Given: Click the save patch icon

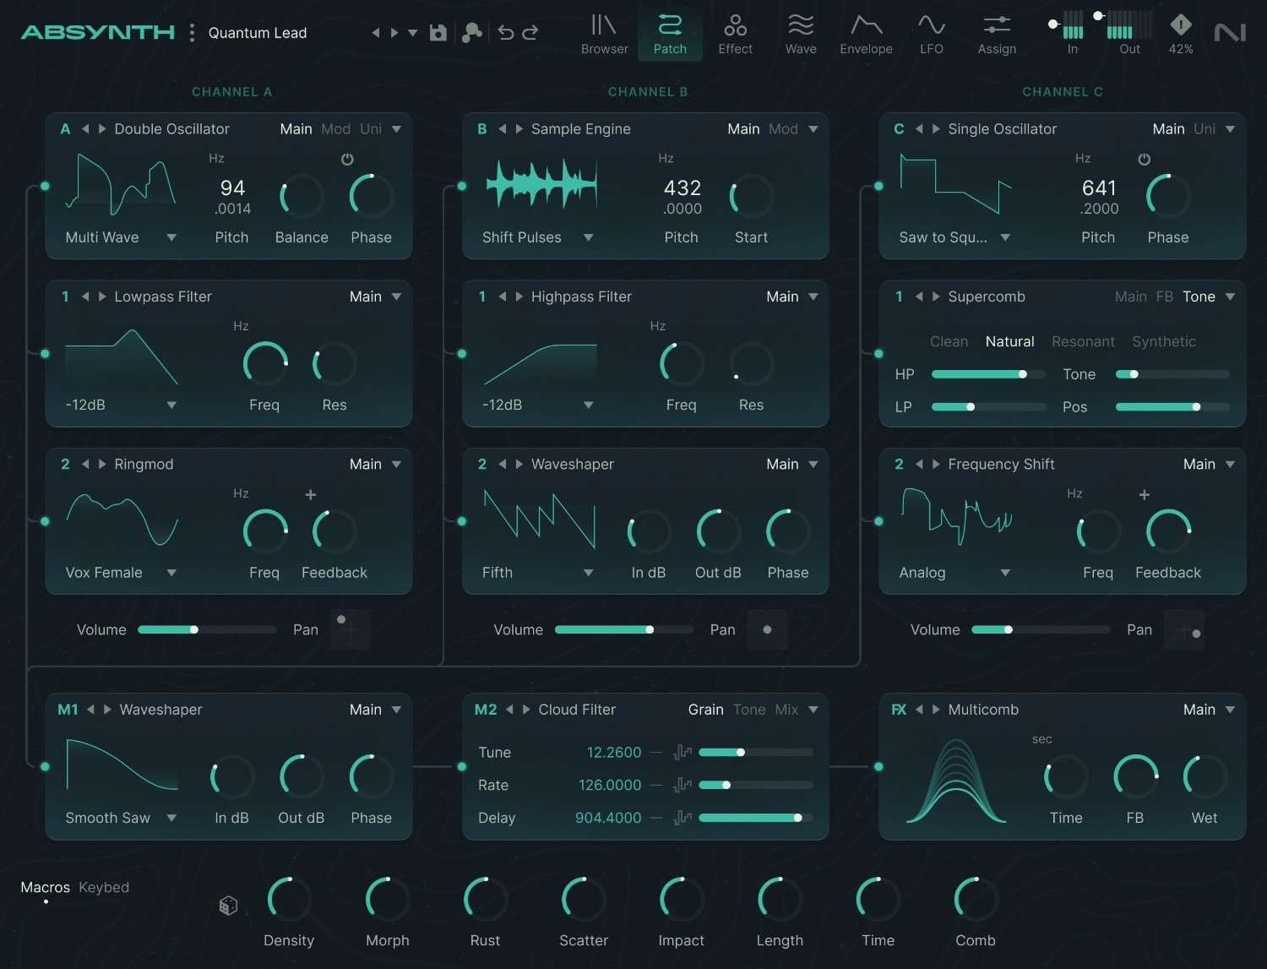Looking at the screenshot, I should pyautogui.click(x=438, y=31).
